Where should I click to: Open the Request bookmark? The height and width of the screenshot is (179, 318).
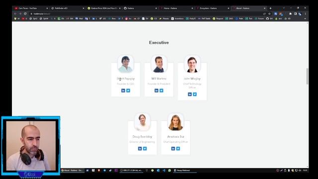pos(218,18)
